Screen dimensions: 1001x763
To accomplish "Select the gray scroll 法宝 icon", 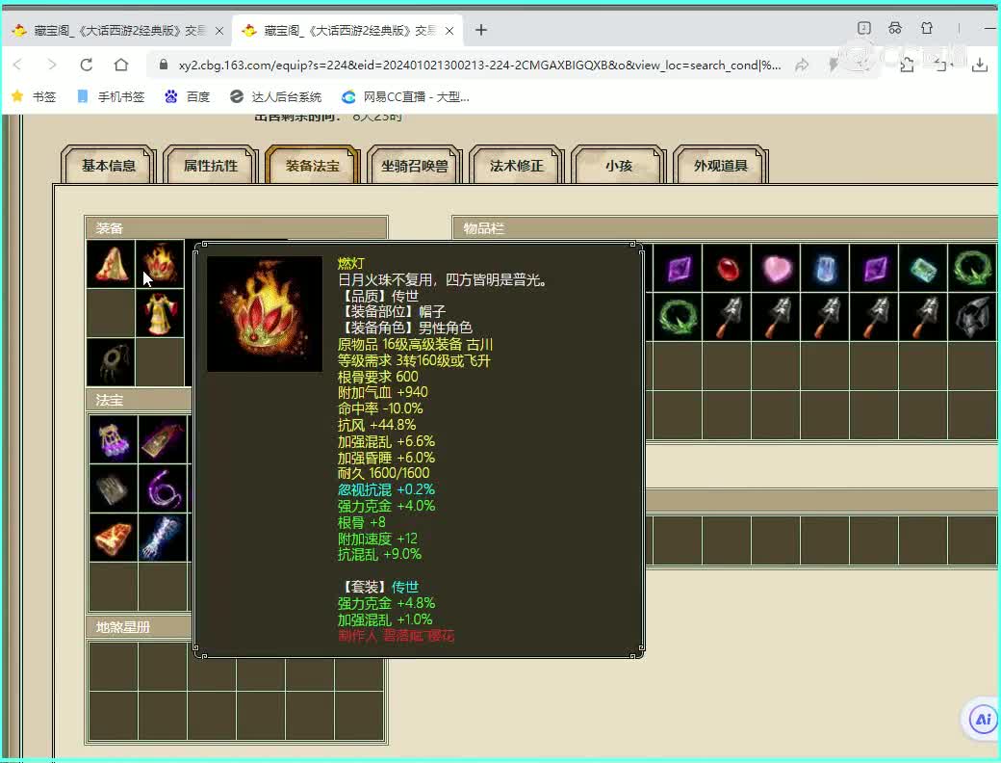I will point(114,488).
